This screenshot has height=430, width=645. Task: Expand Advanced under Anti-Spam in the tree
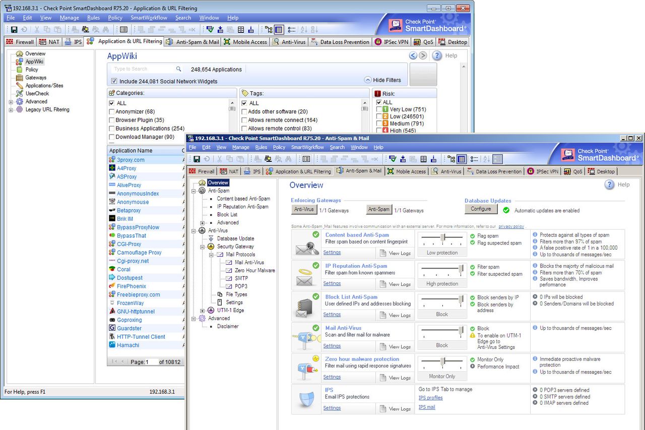203,223
